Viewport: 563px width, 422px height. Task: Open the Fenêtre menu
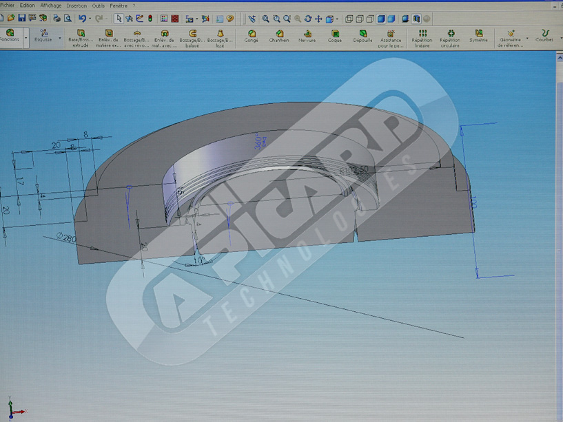click(x=119, y=6)
